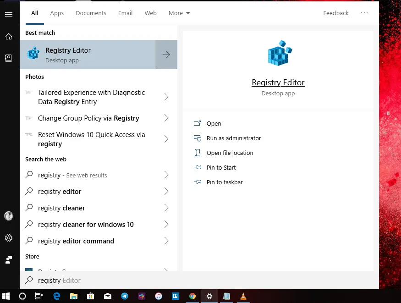Open Microsoft Store from taskbar
The width and height of the screenshot is (401, 303).
point(91,296)
